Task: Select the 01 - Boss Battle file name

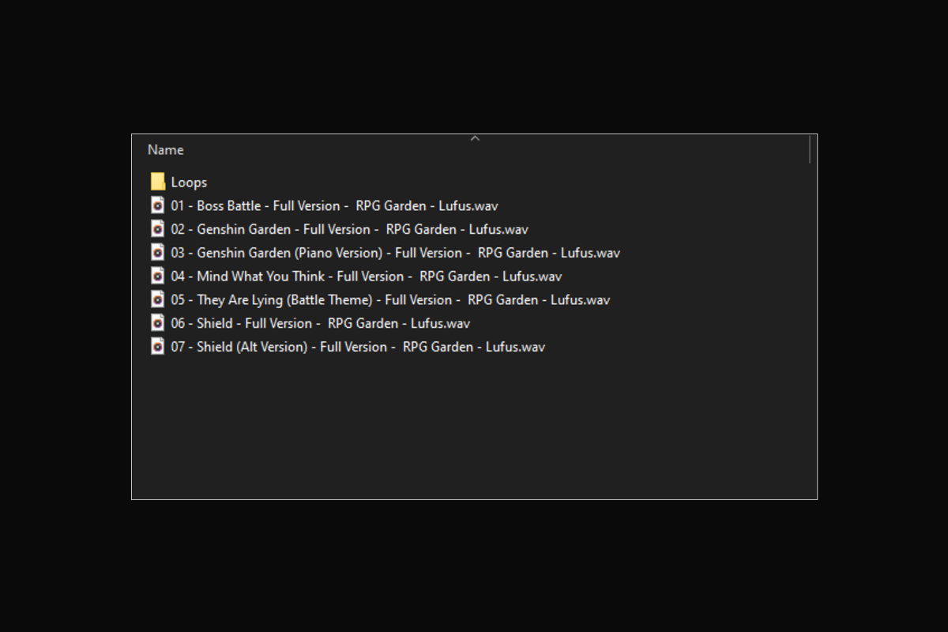Action: (335, 206)
